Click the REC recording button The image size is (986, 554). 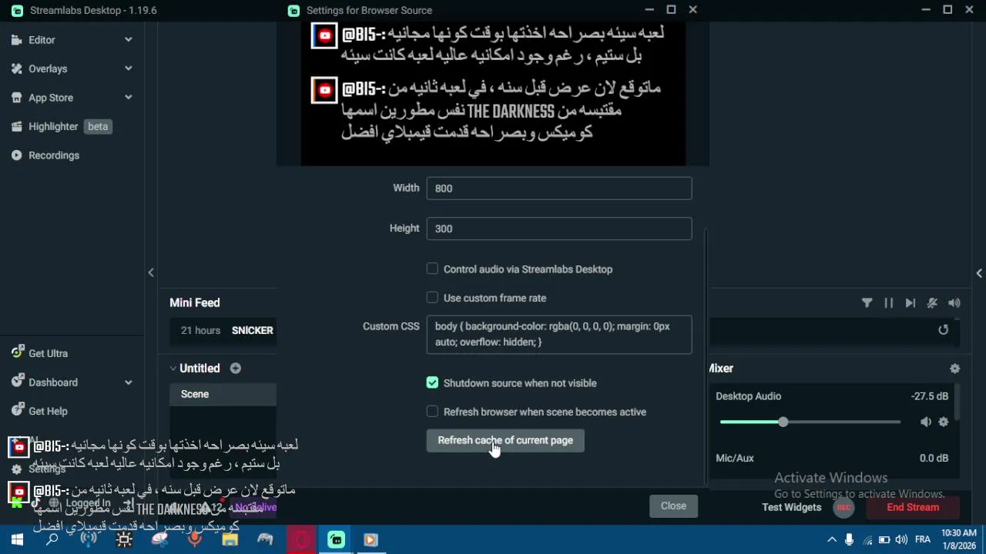pyautogui.click(x=843, y=507)
